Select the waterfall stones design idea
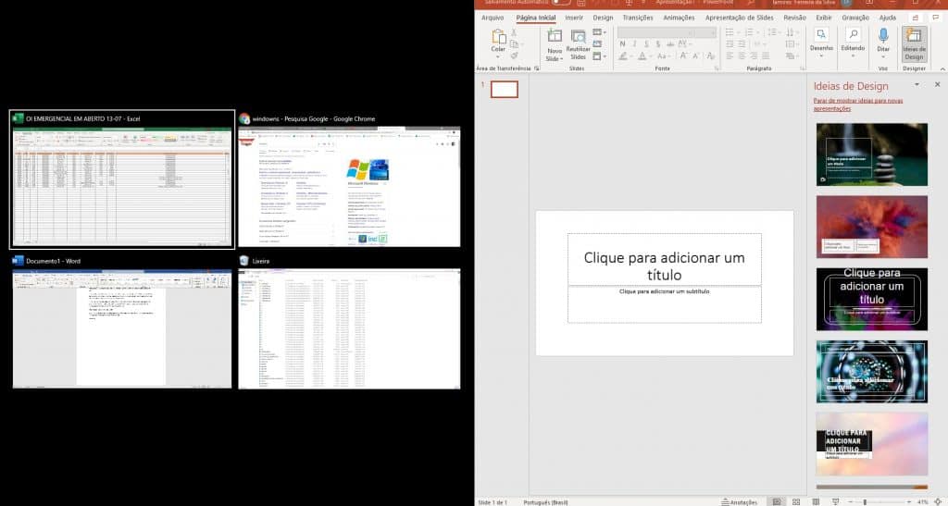 [871, 154]
